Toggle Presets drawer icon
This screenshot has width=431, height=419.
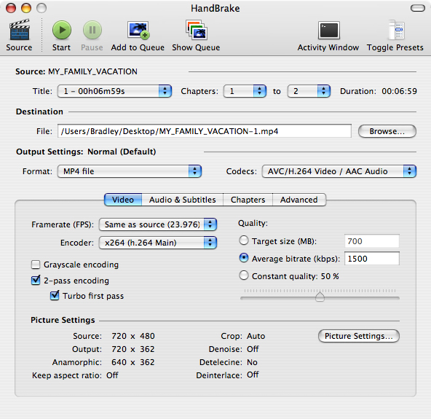(396, 30)
